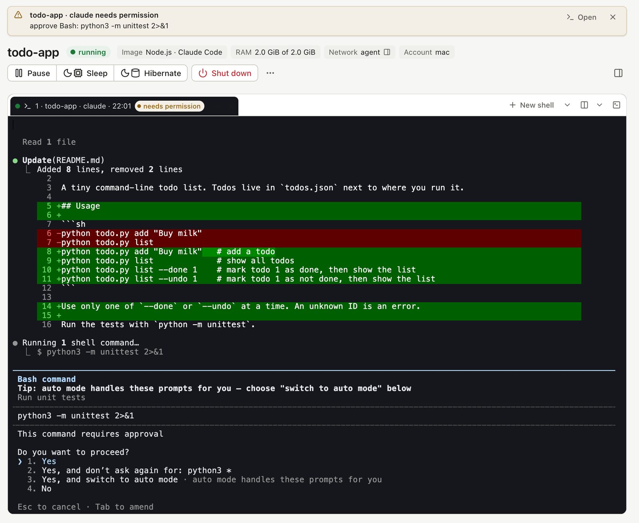
Task: Hibernate the todo-app machine
Action: click(151, 73)
